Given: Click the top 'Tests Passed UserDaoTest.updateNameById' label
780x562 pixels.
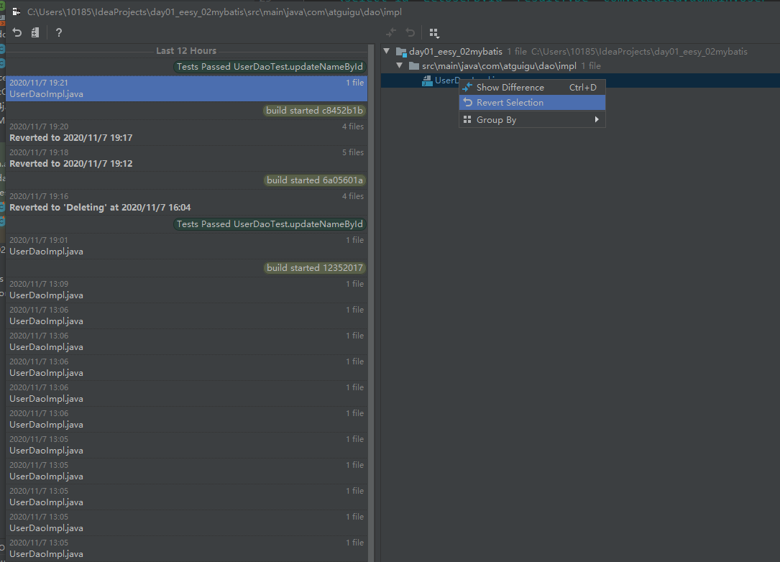Looking at the screenshot, I should (270, 67).
